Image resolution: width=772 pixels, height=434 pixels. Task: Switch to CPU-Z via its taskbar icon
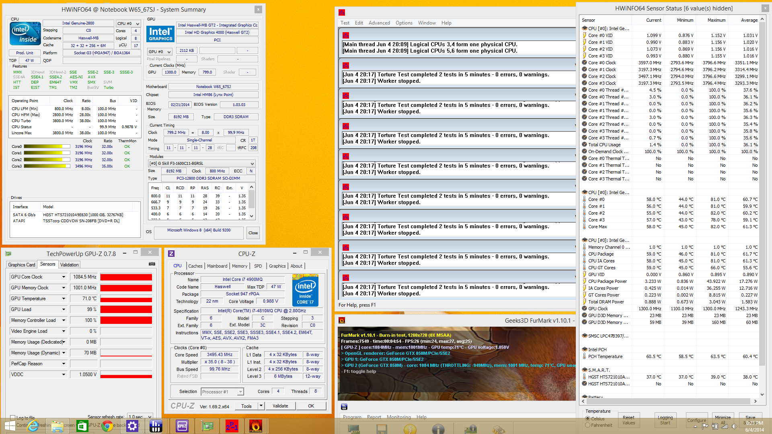(182, 426)
